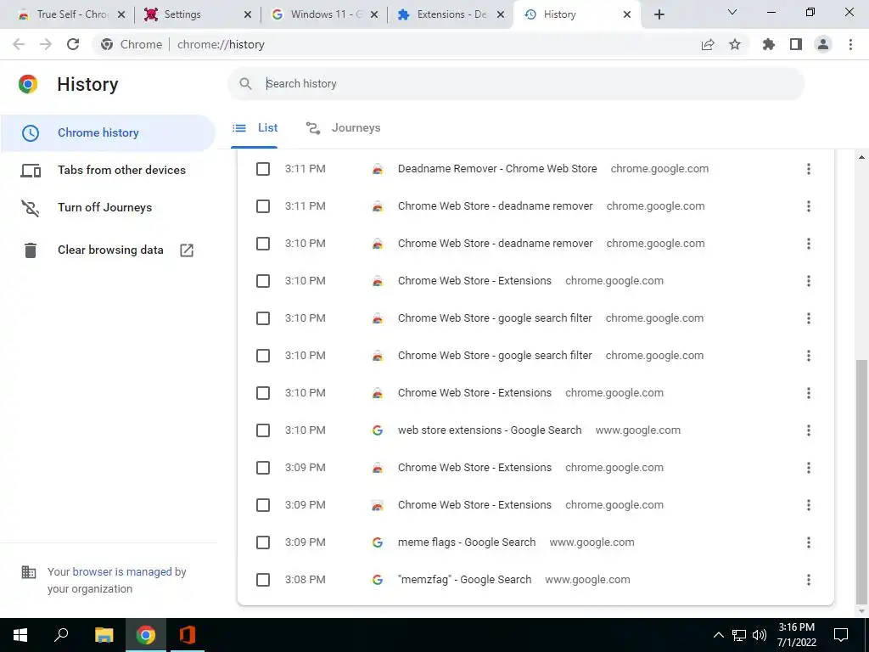This screenshot has width=869, height=652.
Task: Go back to previous page
Action: click(x=19, y=44)
